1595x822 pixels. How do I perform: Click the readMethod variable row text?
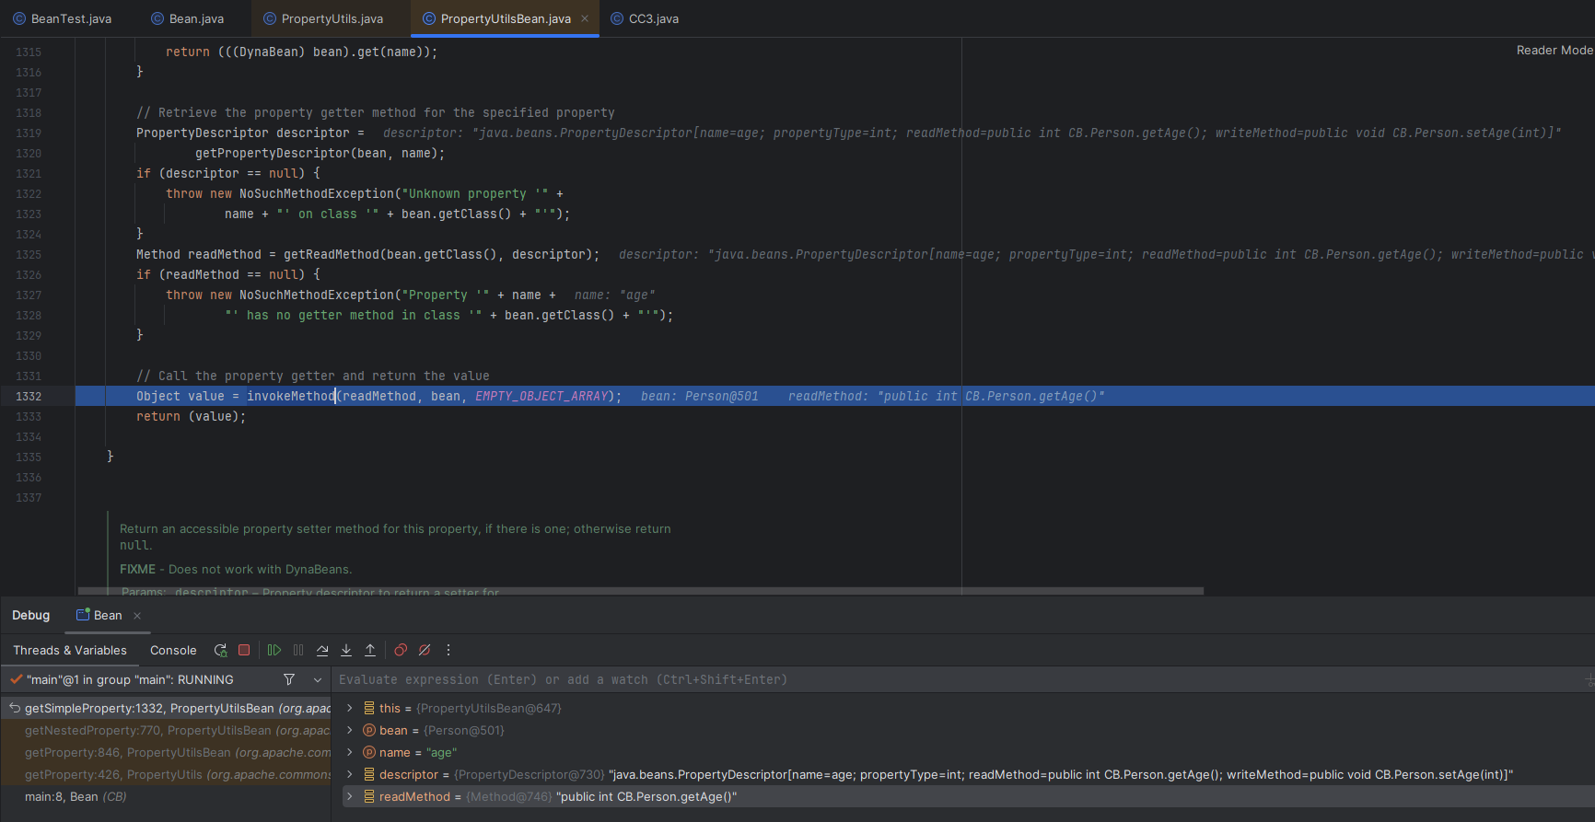558,796
